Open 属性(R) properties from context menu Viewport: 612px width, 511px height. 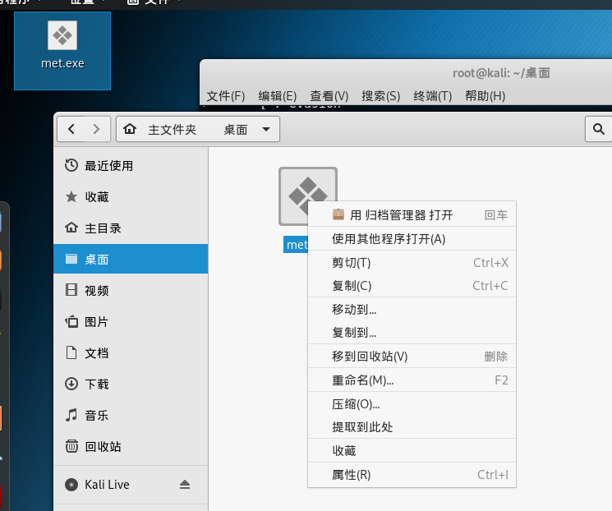[412, 474]
